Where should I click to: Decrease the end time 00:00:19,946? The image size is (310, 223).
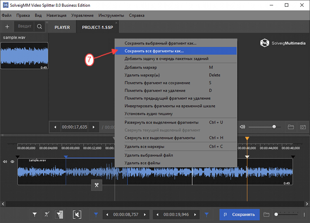(x=157, y=215)
